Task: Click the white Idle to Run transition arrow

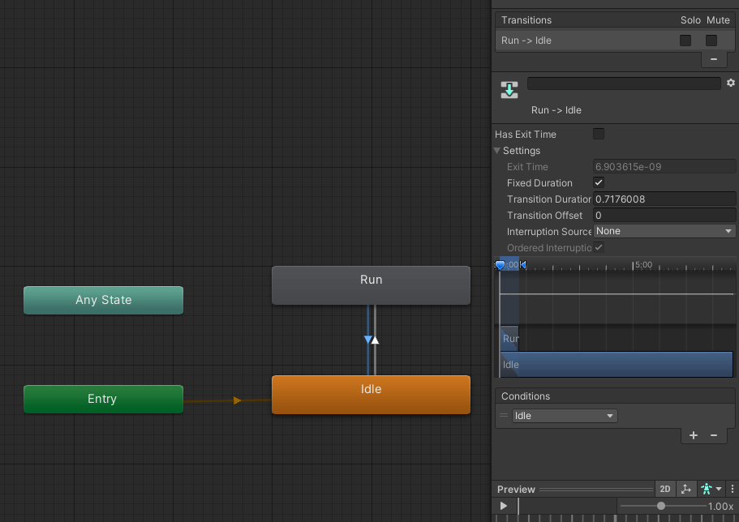Action: (375, 340)
